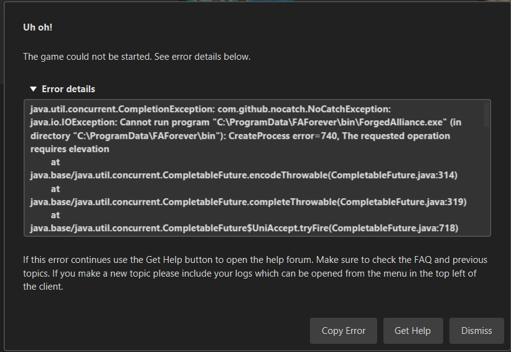This screenshot has height=352, width=511.
Task: Click the 'Uh oh!' dialog heading
Action: 38,27
